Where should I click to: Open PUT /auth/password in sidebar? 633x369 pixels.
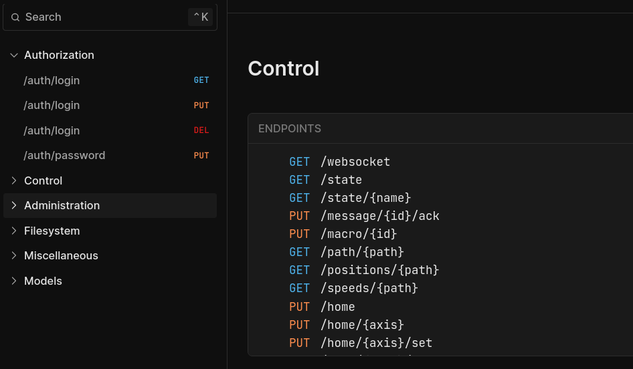click(110, 155)
